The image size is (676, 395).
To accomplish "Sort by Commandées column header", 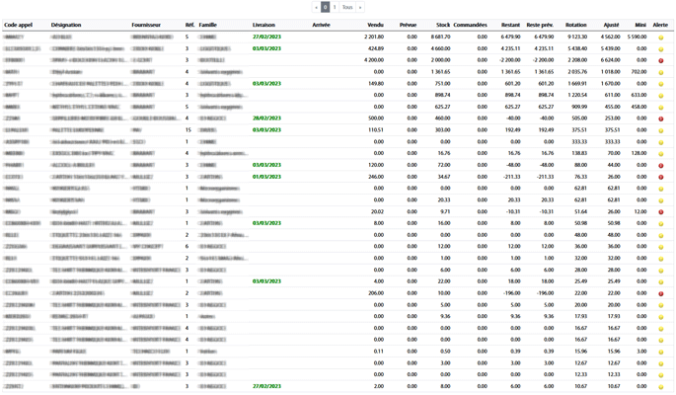I will point(471,25).
